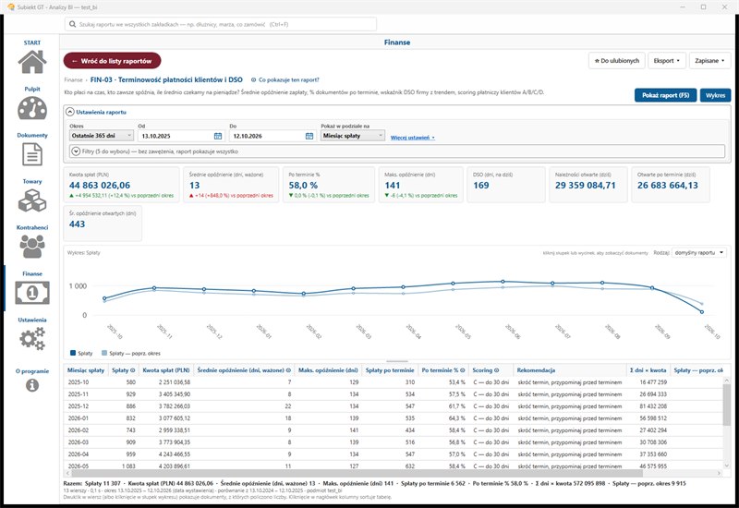Open the Dokumenty document icon
The width and height of the screenshot is (739, 508).
pos(32,154)
